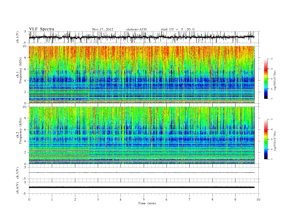Click the "2" kHz tick on ch.1 spectrogram
Screen dimensions: 291x224
pyautogui.click(x=26, y=92)
